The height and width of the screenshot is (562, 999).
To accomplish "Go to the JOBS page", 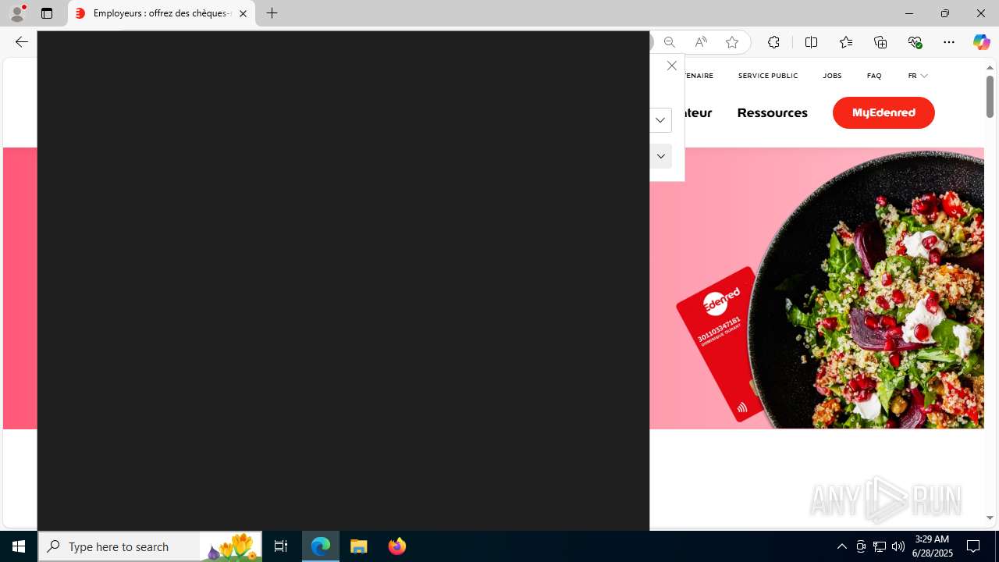I will pos(832,76).
